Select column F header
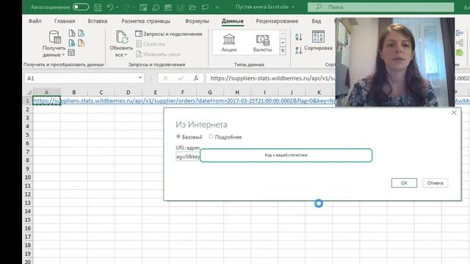 (x=183, y=92)
